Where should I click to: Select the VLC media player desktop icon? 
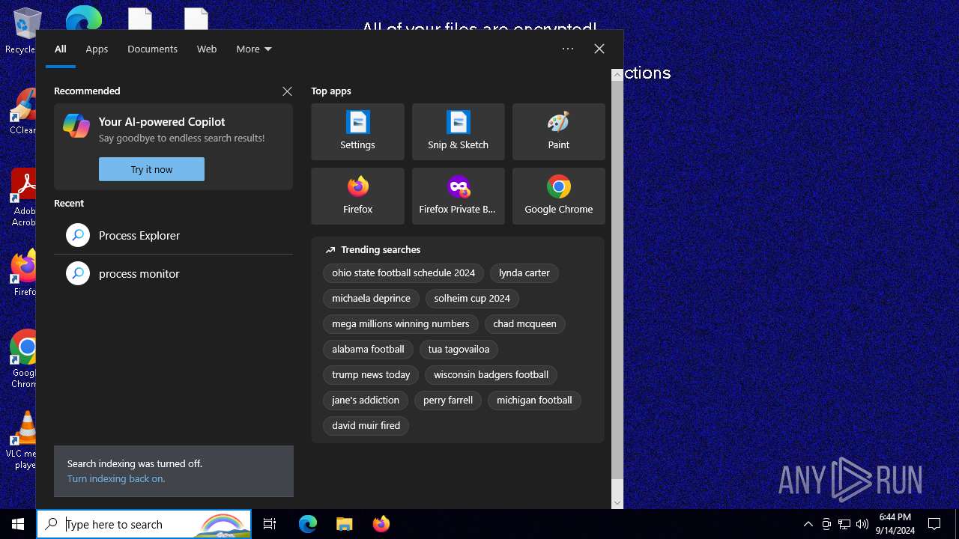pos(22,440)
